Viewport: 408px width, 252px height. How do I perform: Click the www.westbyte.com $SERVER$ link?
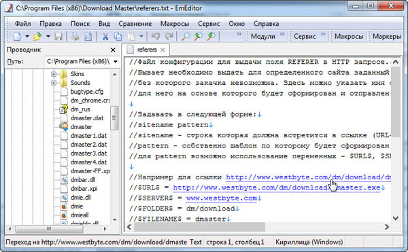point(222,198)
